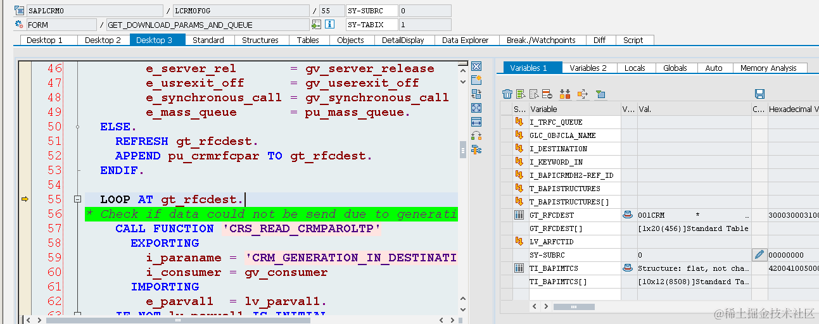The height and width of the screenshot is (324, 819).
Task: Click the table icon beside TI_BAPIMTCS
Action: [x=519, y=268]
